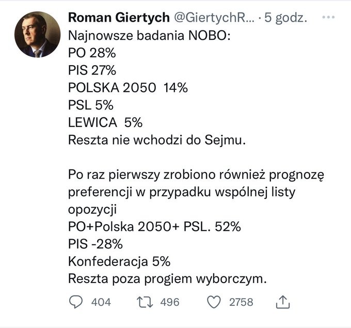Viewport: 351px width, 328px height.
Task: Retweet using the arrows icon
Action: tap(145, 302)
